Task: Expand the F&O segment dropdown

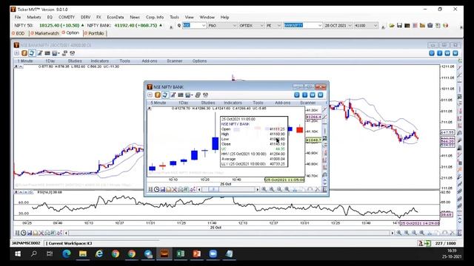Action: [x=234, y=26]
